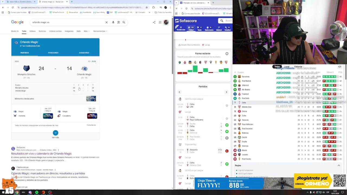The height and width of the screenshot is (195, 347).
Task: Select the Todos standings filter
Action: 277,67
